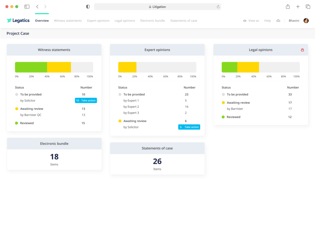Click the 10 Take action button

click(86, 100)
